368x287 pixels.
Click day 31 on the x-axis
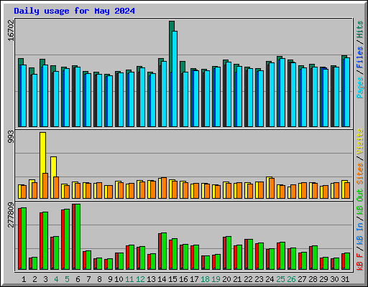click(x=345, y=279)
